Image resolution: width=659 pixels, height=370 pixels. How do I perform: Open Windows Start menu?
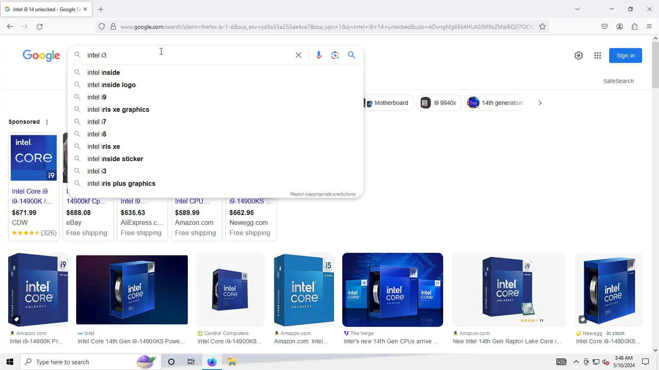[x=10, y=362]
